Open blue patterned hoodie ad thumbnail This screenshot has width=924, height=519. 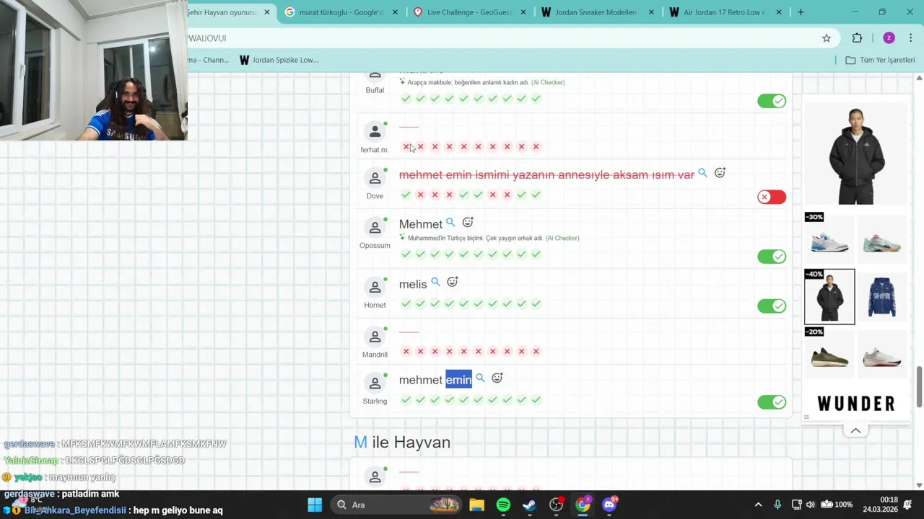882,296
